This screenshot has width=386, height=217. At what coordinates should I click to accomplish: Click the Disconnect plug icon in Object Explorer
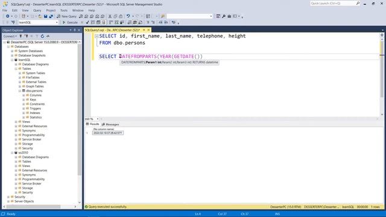pos(26,36)
